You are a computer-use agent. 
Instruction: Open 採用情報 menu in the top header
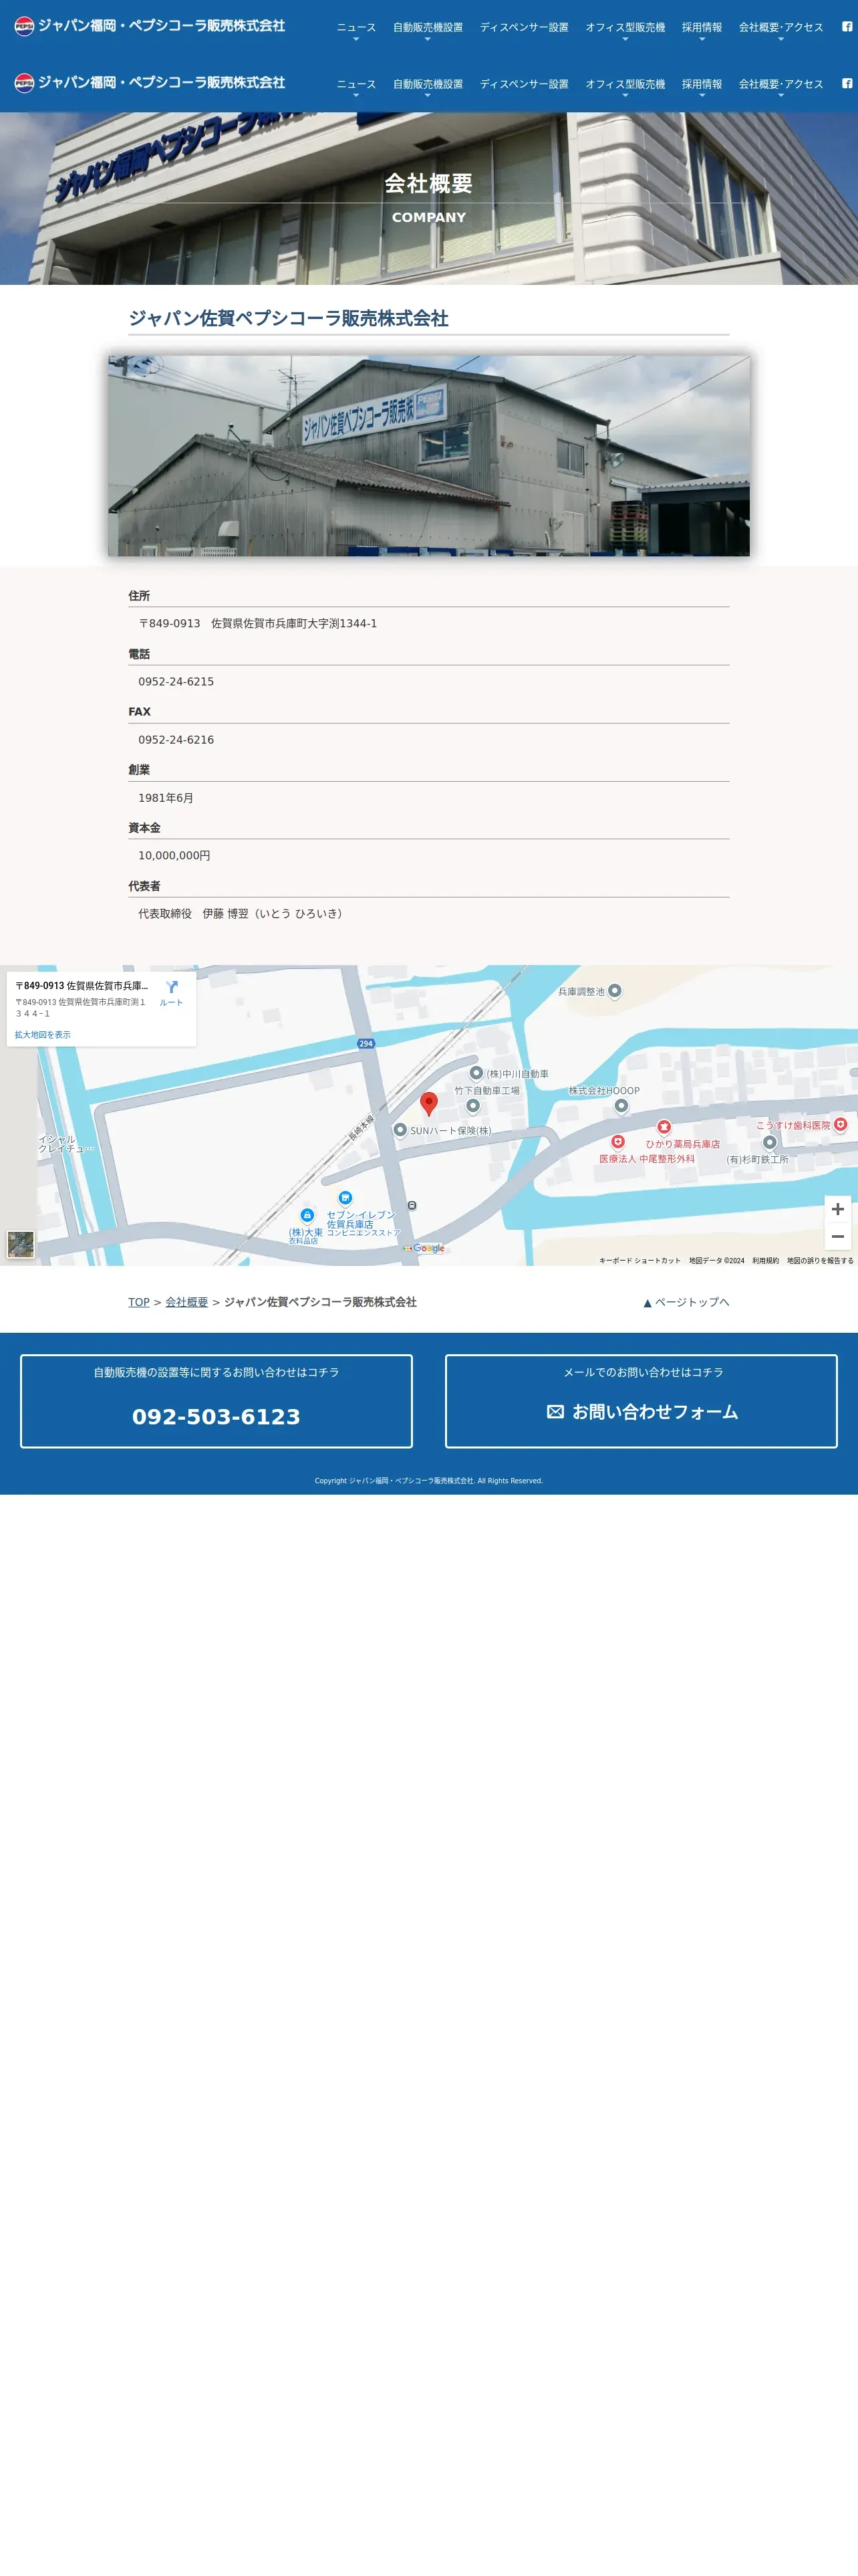point(702,28)
